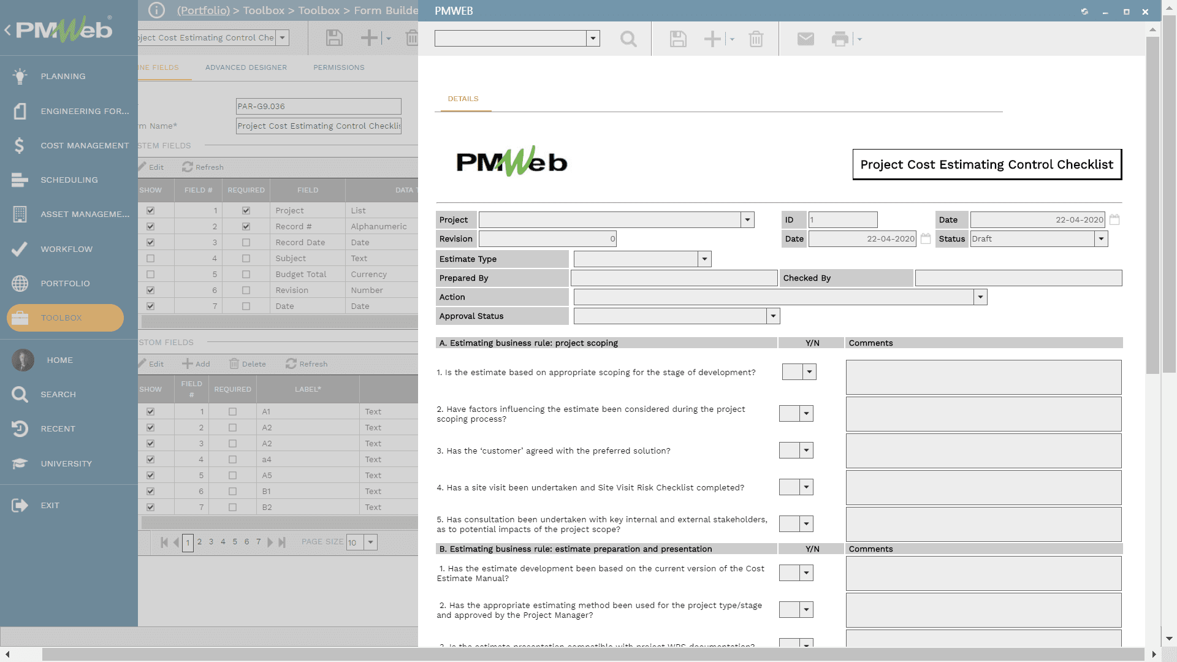Viewport: 1177px width, 662px height.
Task: Switch to the Advanced Designer tab
Action: coord(246,67)
